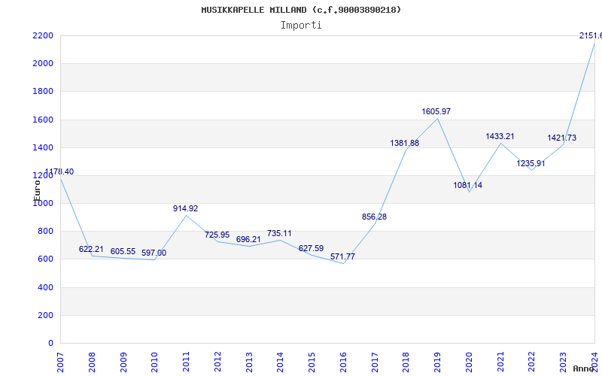
Task: Click the Importi subtitle
Action: pos(301,26)
